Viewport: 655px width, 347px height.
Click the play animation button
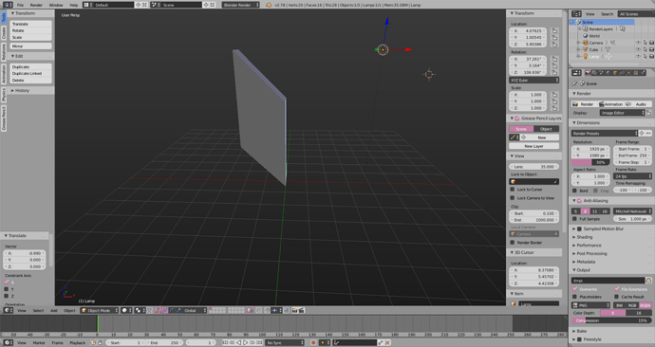[246, 343]
